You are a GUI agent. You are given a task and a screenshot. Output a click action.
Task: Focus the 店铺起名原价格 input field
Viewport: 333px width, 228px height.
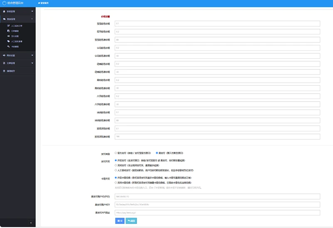point(217,72)
